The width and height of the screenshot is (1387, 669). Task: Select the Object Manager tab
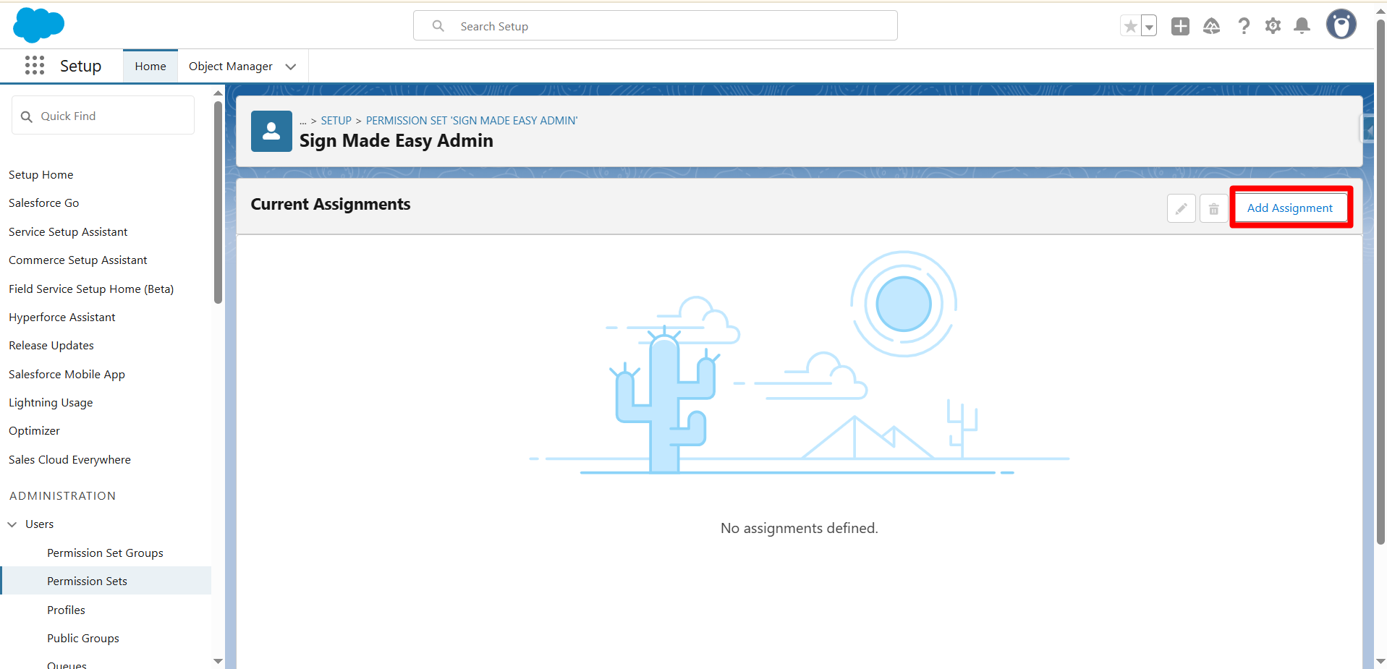[231, 67]
